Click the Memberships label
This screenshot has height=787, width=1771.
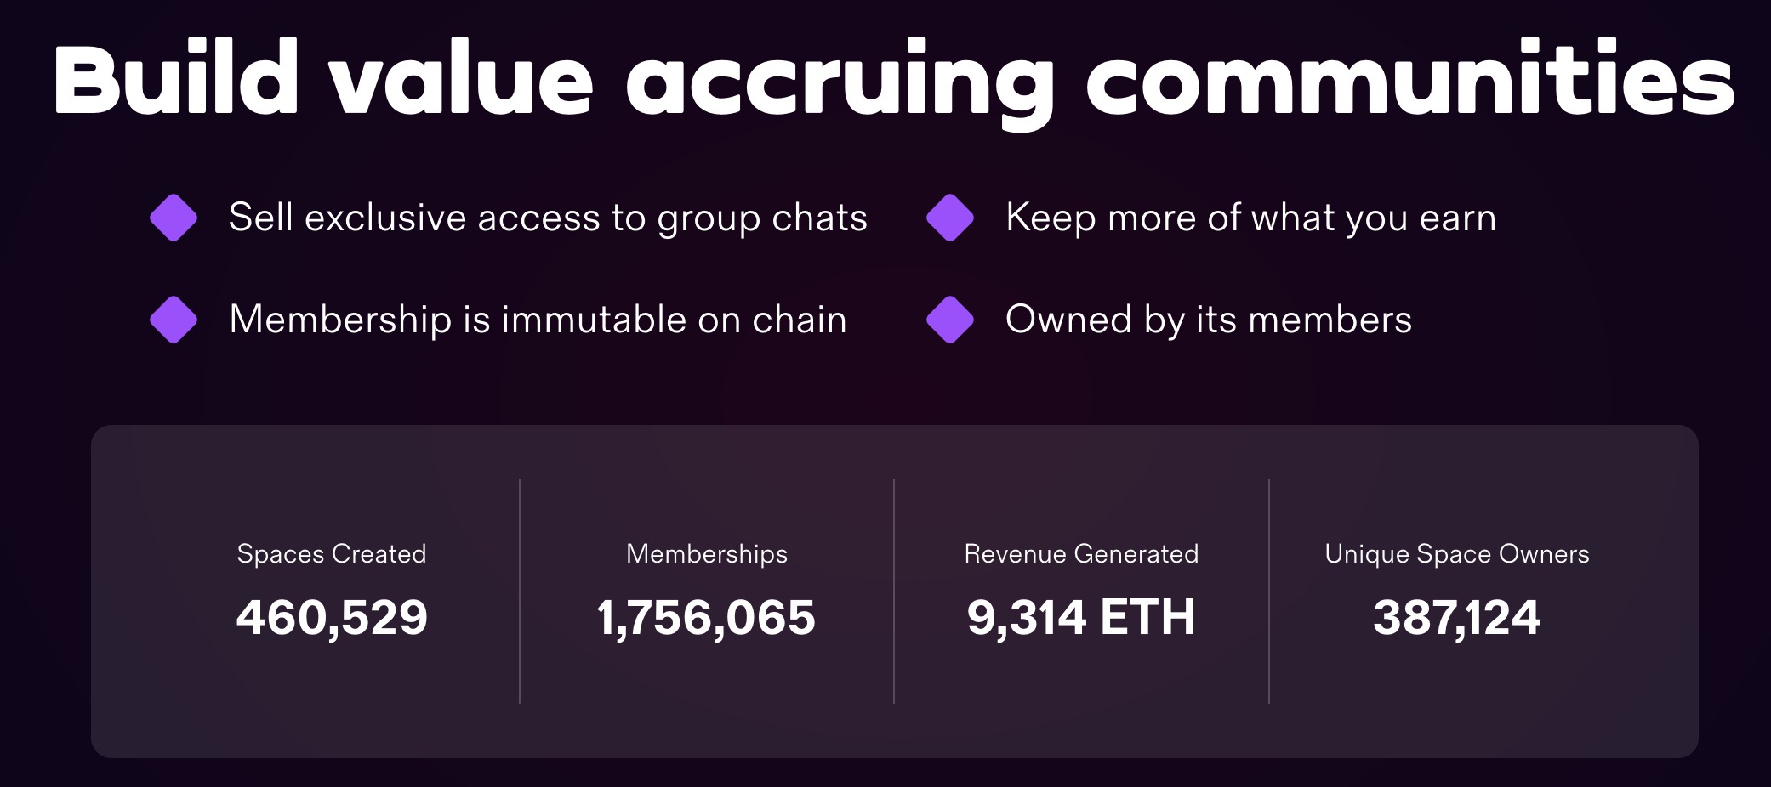tap(707, 555)
